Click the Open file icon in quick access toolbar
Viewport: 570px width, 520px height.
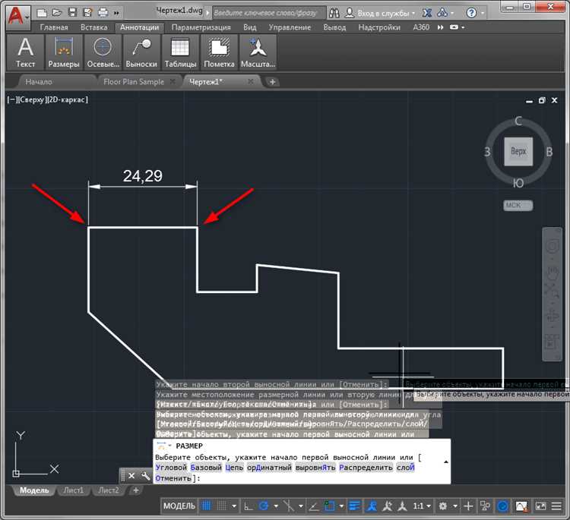click(x=57, y=13)
